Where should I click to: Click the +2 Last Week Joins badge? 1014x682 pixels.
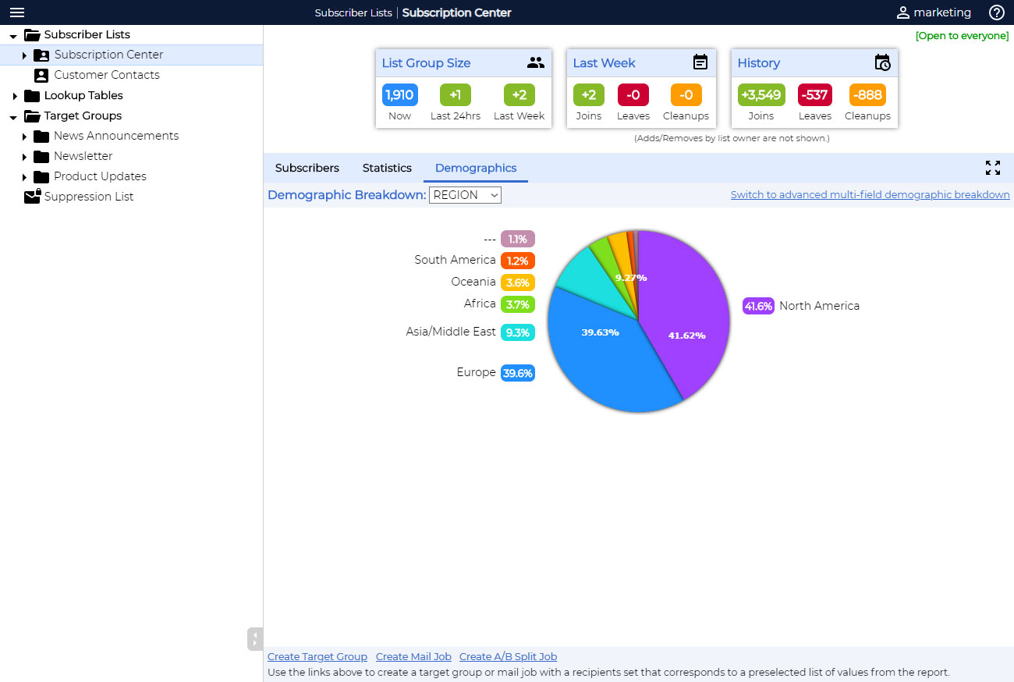[589, 95]
